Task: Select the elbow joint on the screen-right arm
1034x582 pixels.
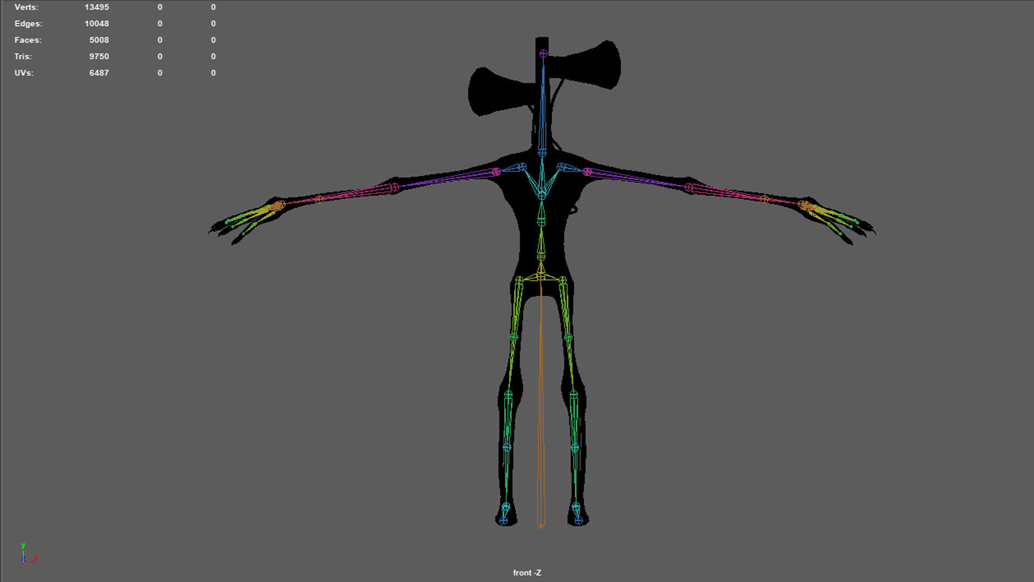Action: [689, 188]
